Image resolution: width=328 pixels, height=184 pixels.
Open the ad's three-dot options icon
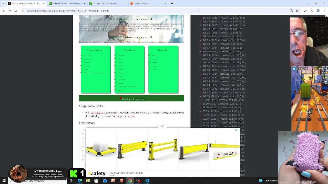coord(239,130)
